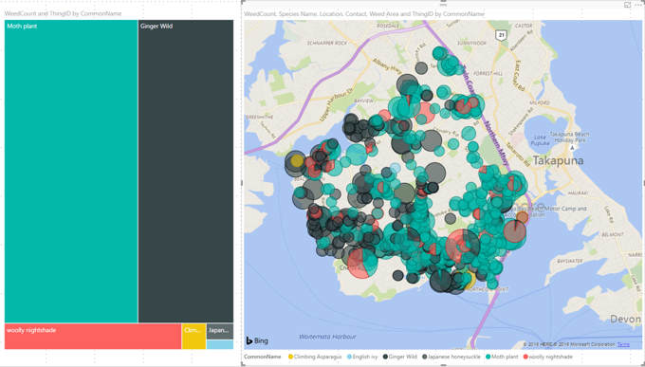
Task: Click the highway 21 shield marker
Action: [501, 35]
